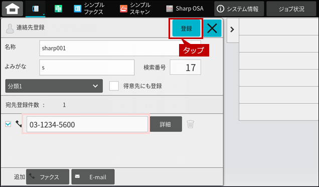
Task: Edit the よみがな field
Action: 87,67
